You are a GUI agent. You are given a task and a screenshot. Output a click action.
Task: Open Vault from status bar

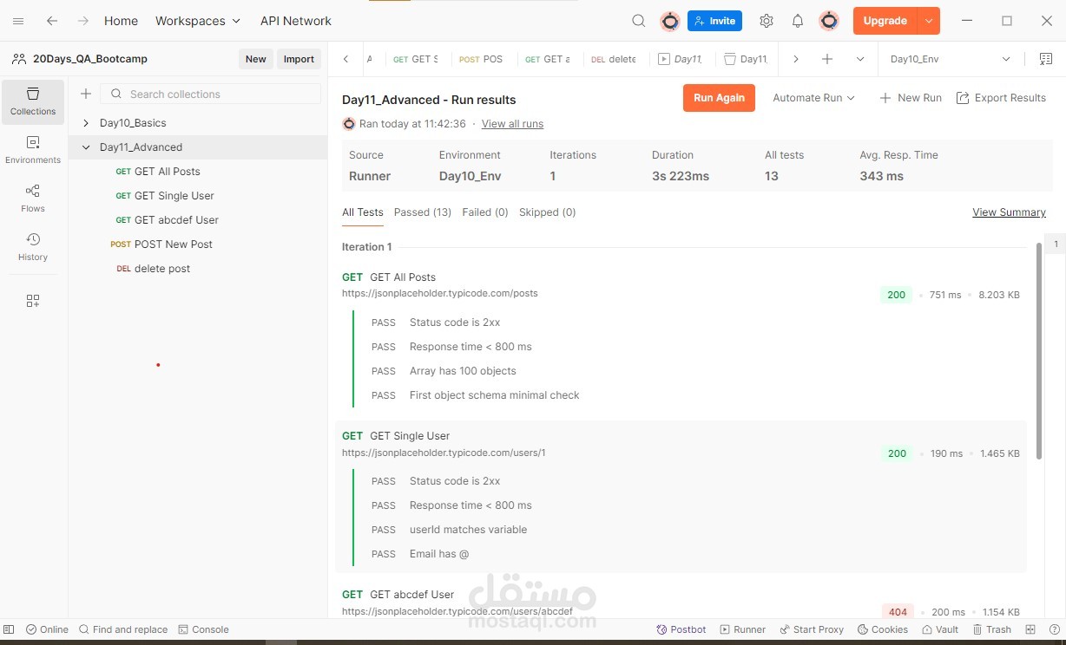[x=940, y=629]
